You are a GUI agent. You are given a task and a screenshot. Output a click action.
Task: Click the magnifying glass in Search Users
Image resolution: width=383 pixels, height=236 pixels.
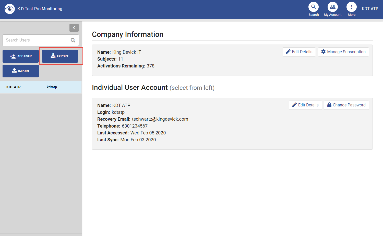pos(73,40)
